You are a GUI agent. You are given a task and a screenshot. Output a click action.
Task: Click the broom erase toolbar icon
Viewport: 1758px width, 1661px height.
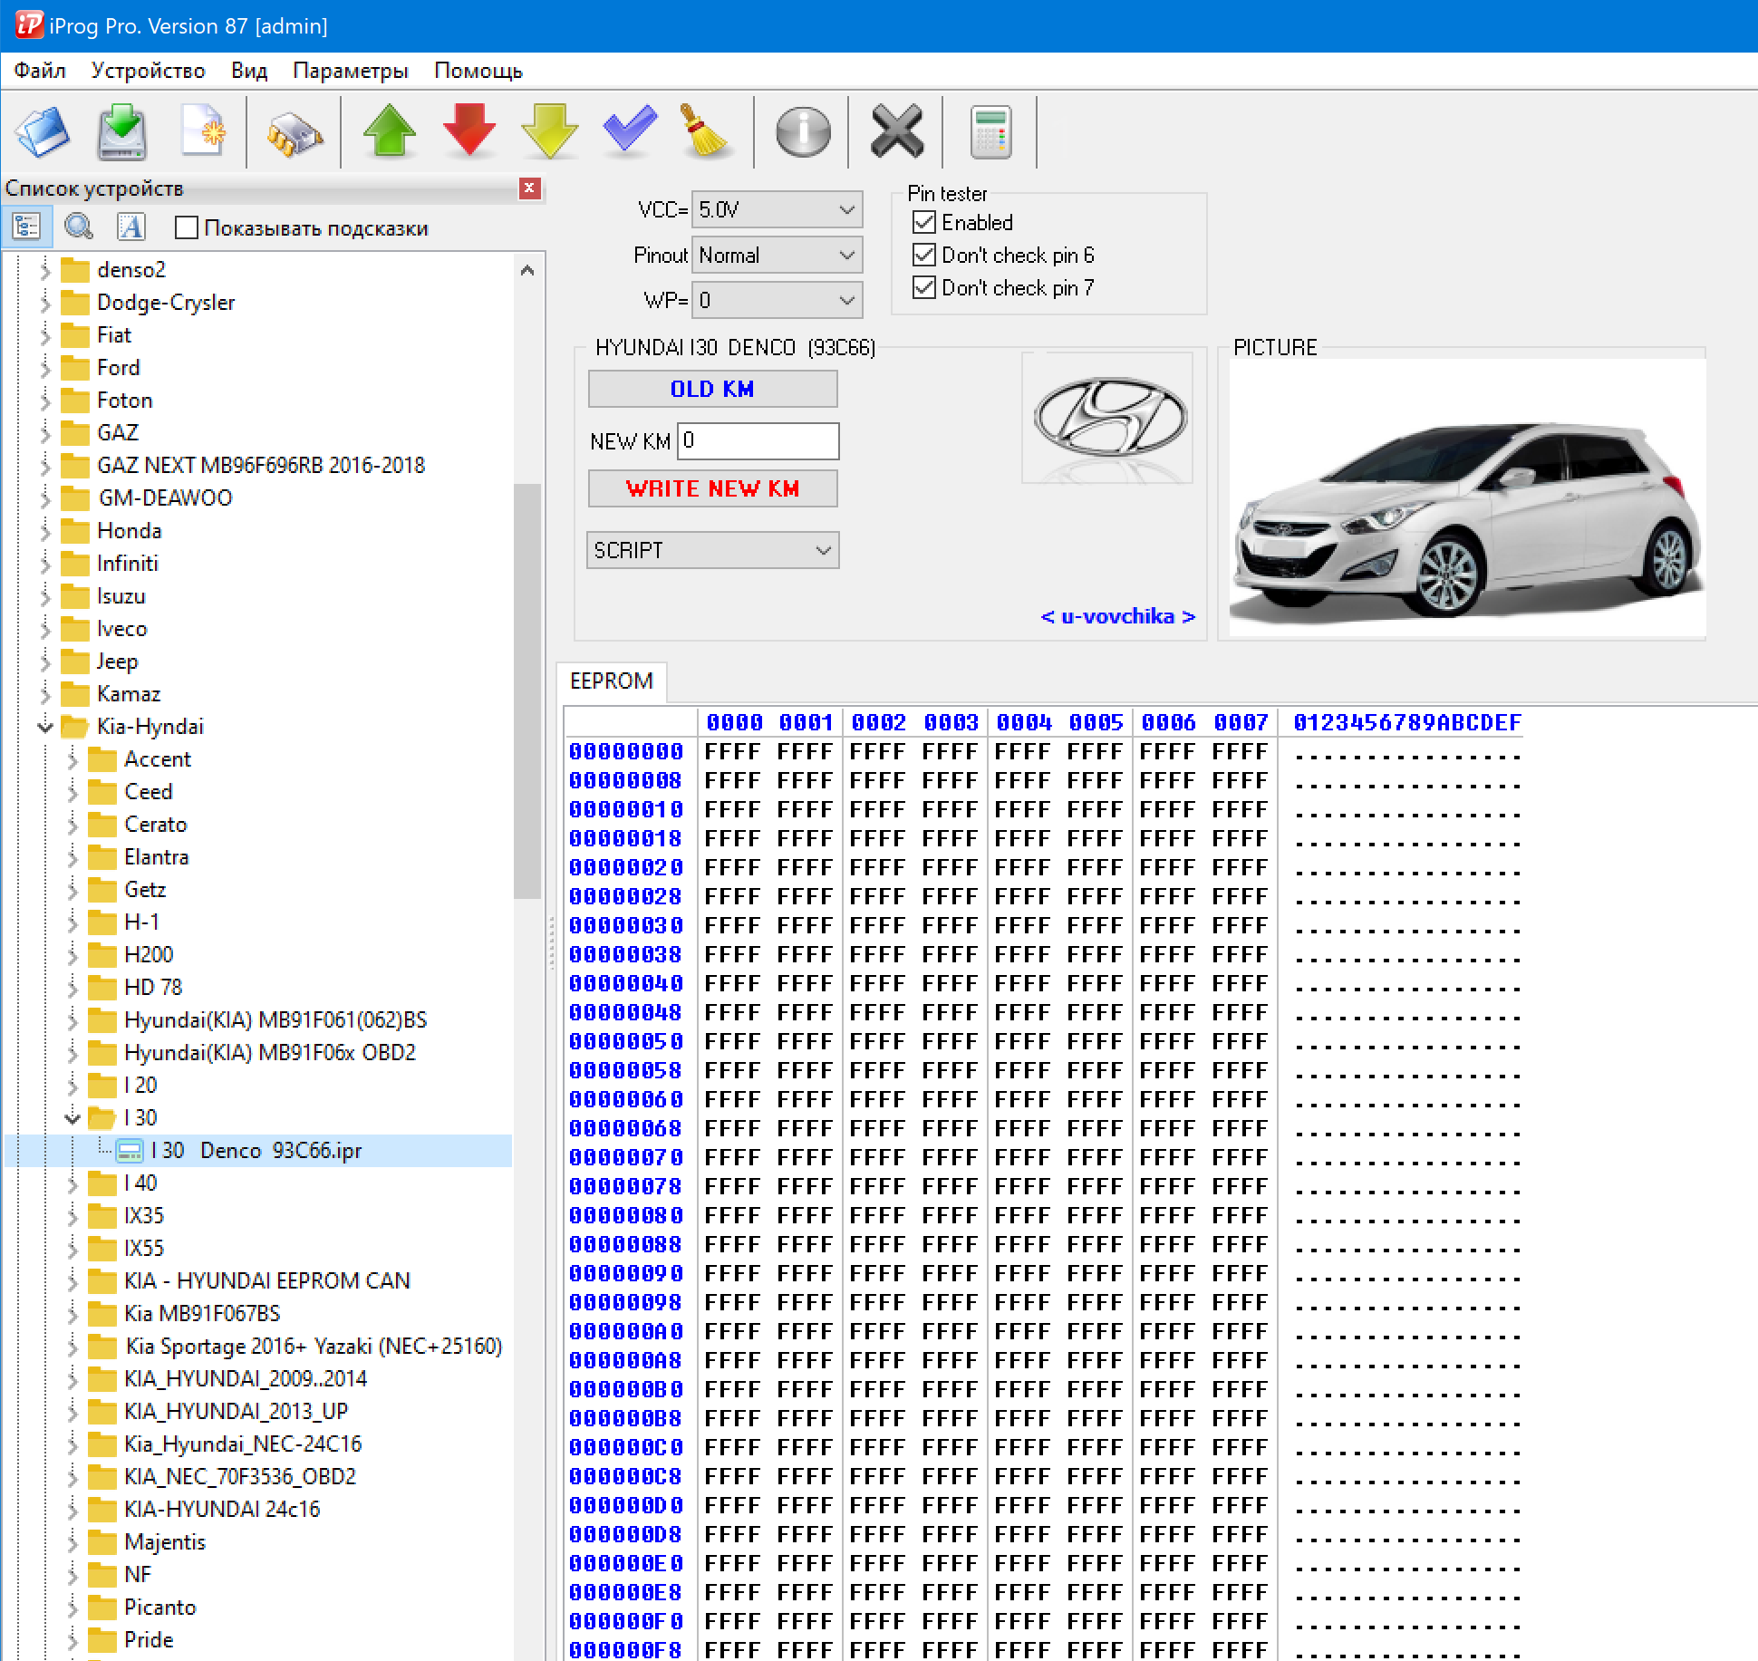(704, 132)
